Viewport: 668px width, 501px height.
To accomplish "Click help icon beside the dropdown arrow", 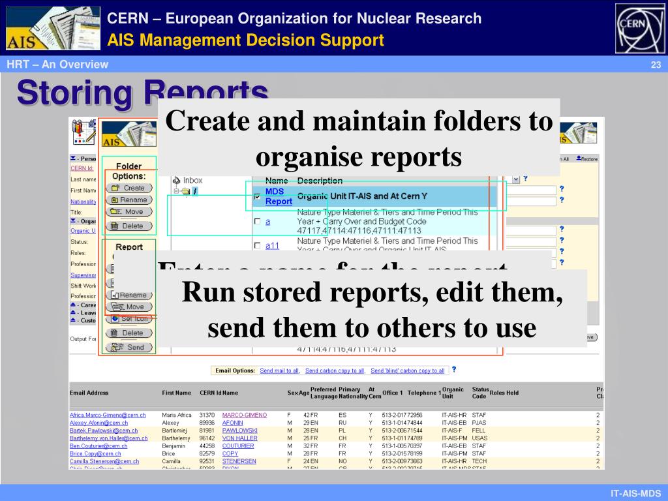I will [x=526, y=179].
